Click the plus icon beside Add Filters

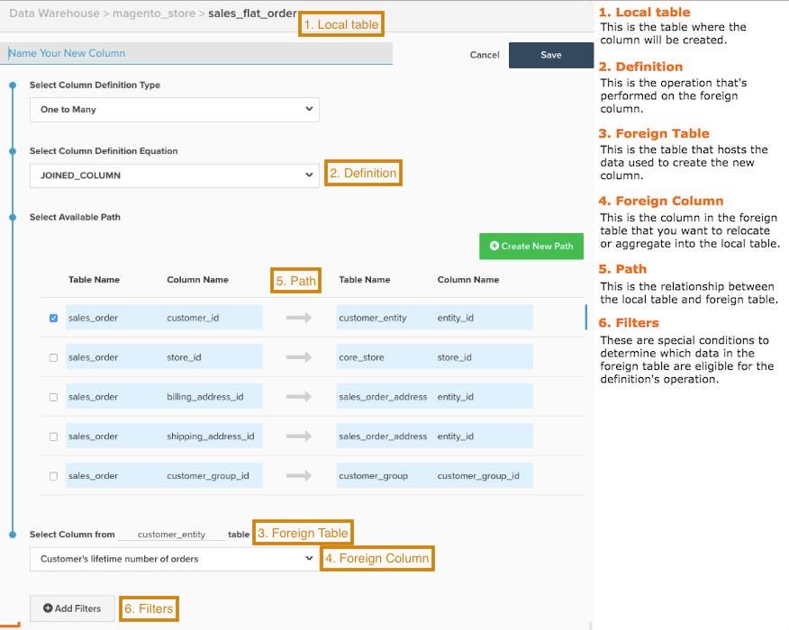[x=46, y=607]
